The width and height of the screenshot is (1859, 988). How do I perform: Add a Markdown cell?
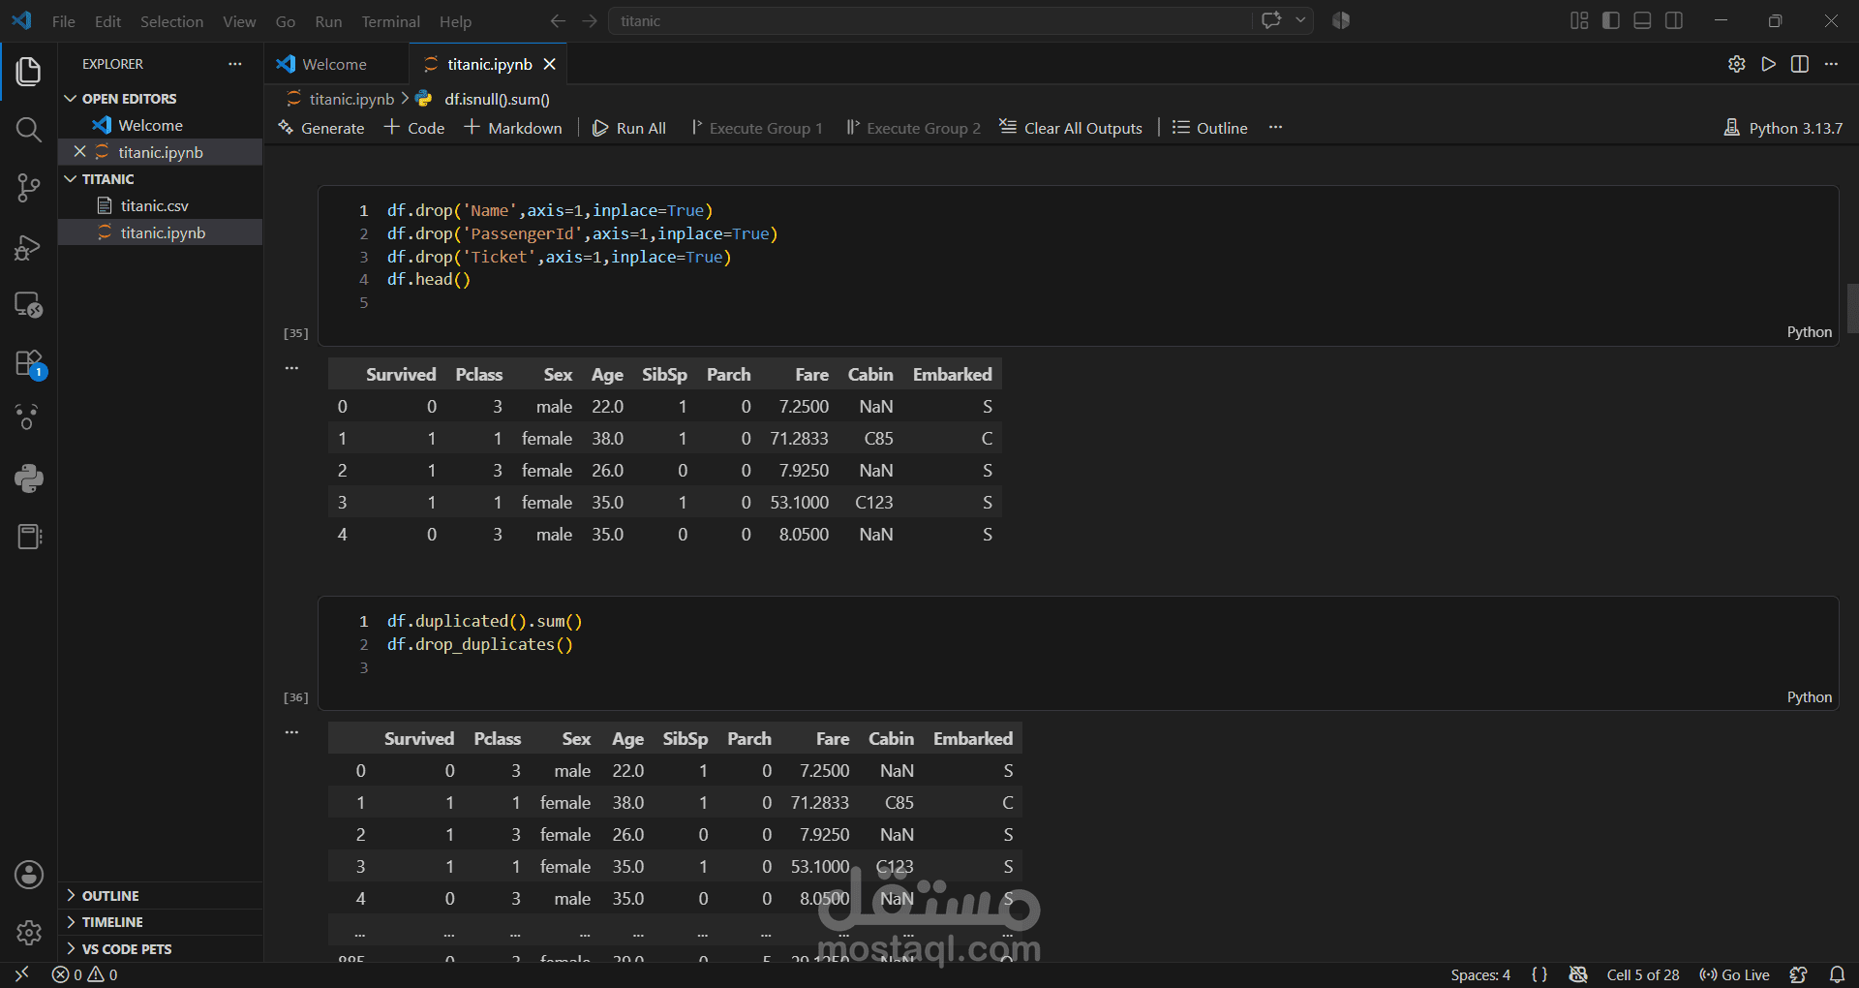tap(513, 128)
